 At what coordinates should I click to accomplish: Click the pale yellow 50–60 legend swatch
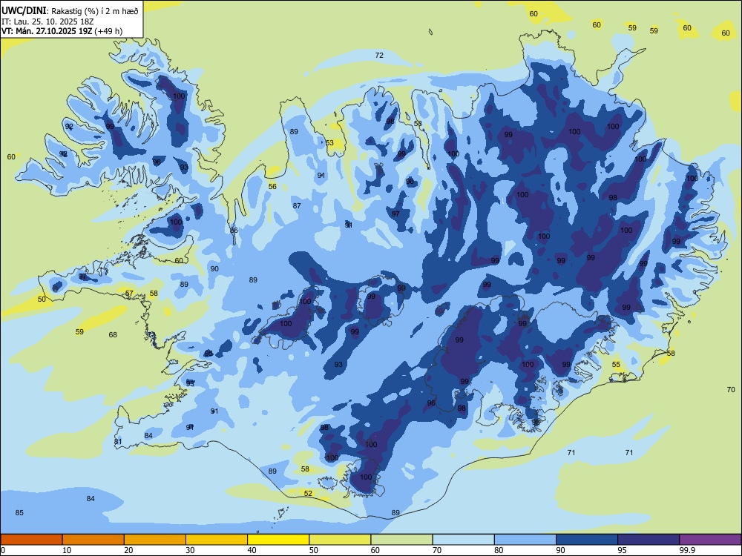pos(340,540)
